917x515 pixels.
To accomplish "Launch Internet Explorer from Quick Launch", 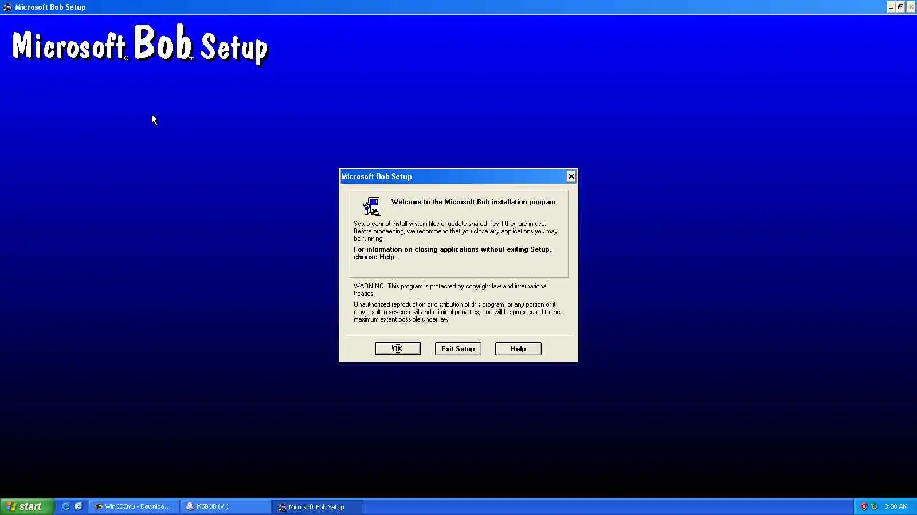I will [65, 506].
